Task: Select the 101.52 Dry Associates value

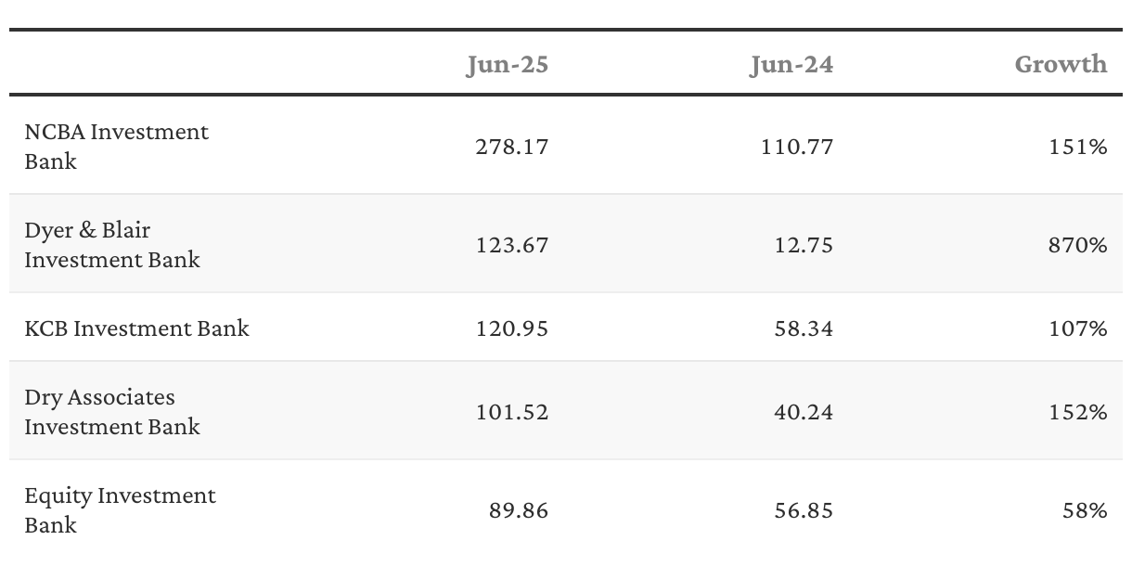Action: tap(512, 412)
